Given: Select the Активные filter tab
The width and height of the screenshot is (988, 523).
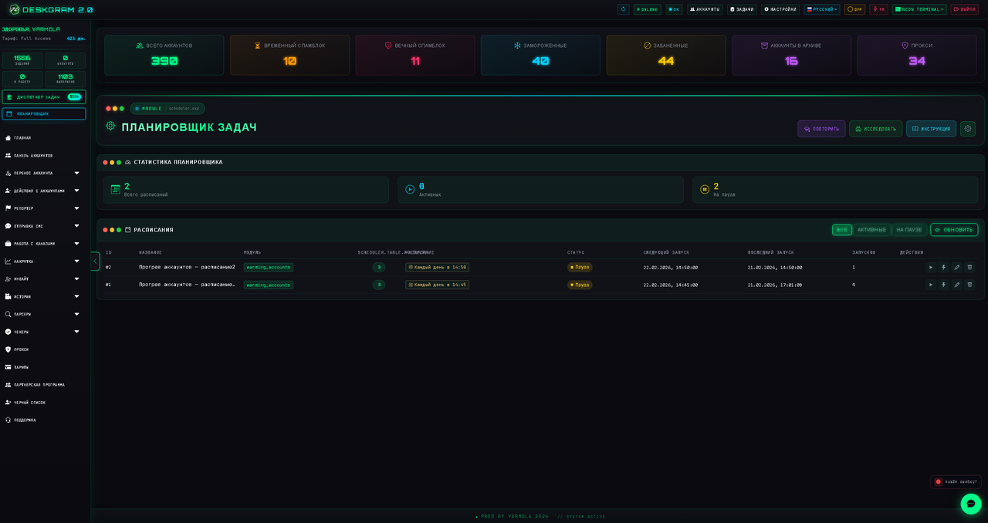Looking at the screenshot, I should [871, 230].
